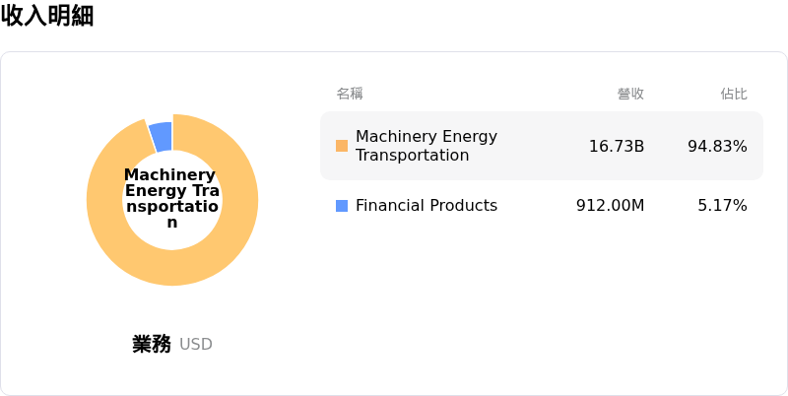Sort by the 佔比 column header
The image size is (788, 396).
pyautogui.click(x=734, y=94)
